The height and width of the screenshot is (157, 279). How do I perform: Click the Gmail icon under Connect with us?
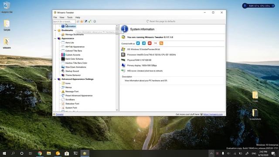pos(155,43)
